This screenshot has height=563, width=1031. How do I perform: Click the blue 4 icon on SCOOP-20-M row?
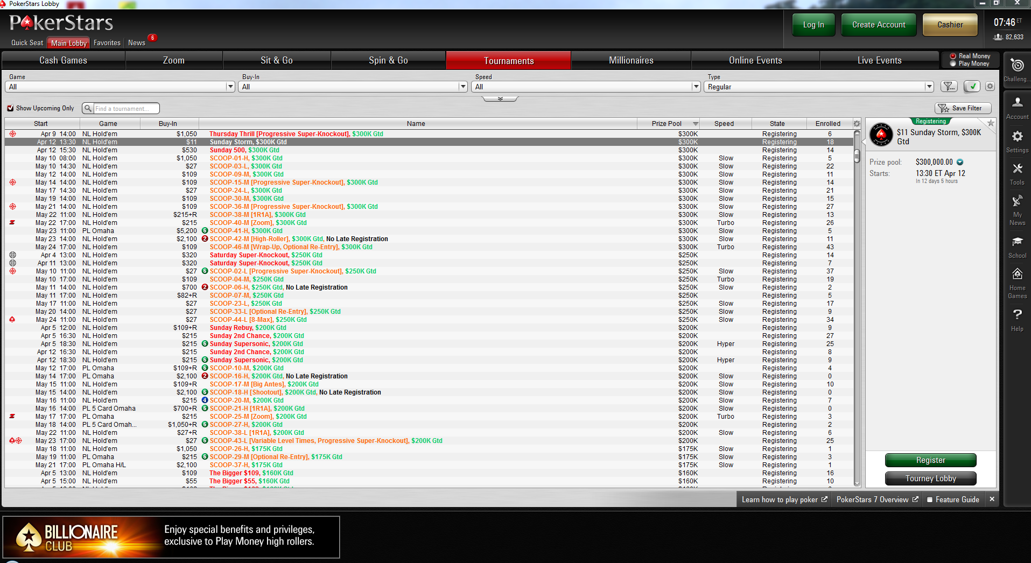205,400
